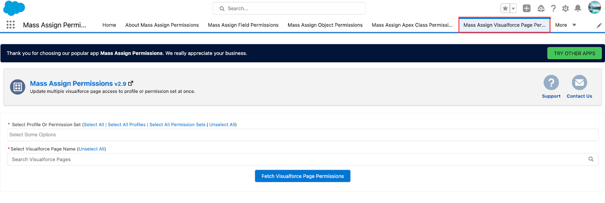Click the Support question mark circle icon

point(551,82)
